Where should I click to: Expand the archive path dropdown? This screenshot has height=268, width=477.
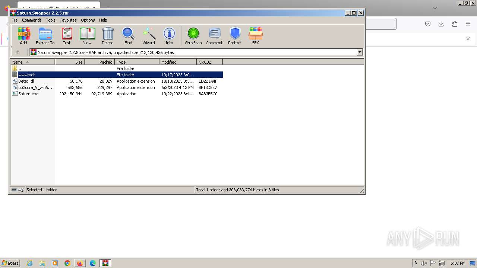point(360,52)
